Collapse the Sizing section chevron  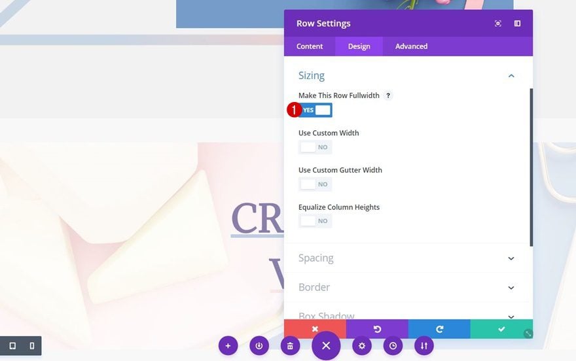click(x=511, y=76)
